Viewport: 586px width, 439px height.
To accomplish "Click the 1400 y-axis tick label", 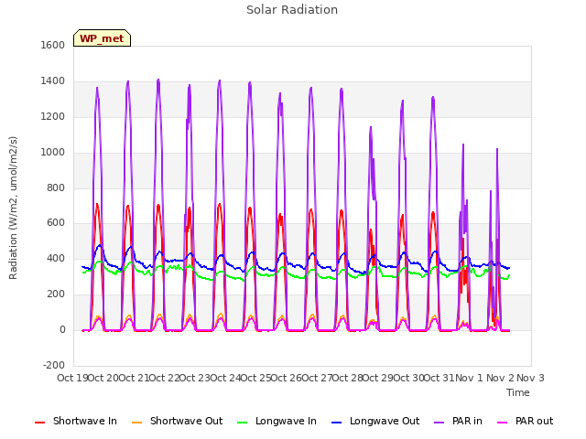I will (x=53, y=81).
